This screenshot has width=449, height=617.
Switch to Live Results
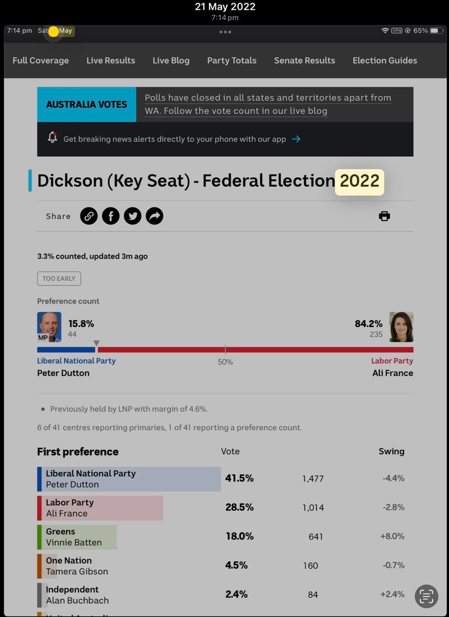pos(111,60)
